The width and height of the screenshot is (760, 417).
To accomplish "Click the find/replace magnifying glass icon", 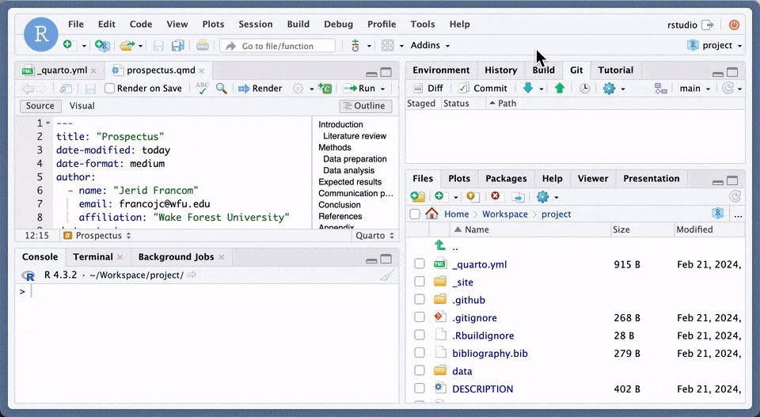I will 222,89.
